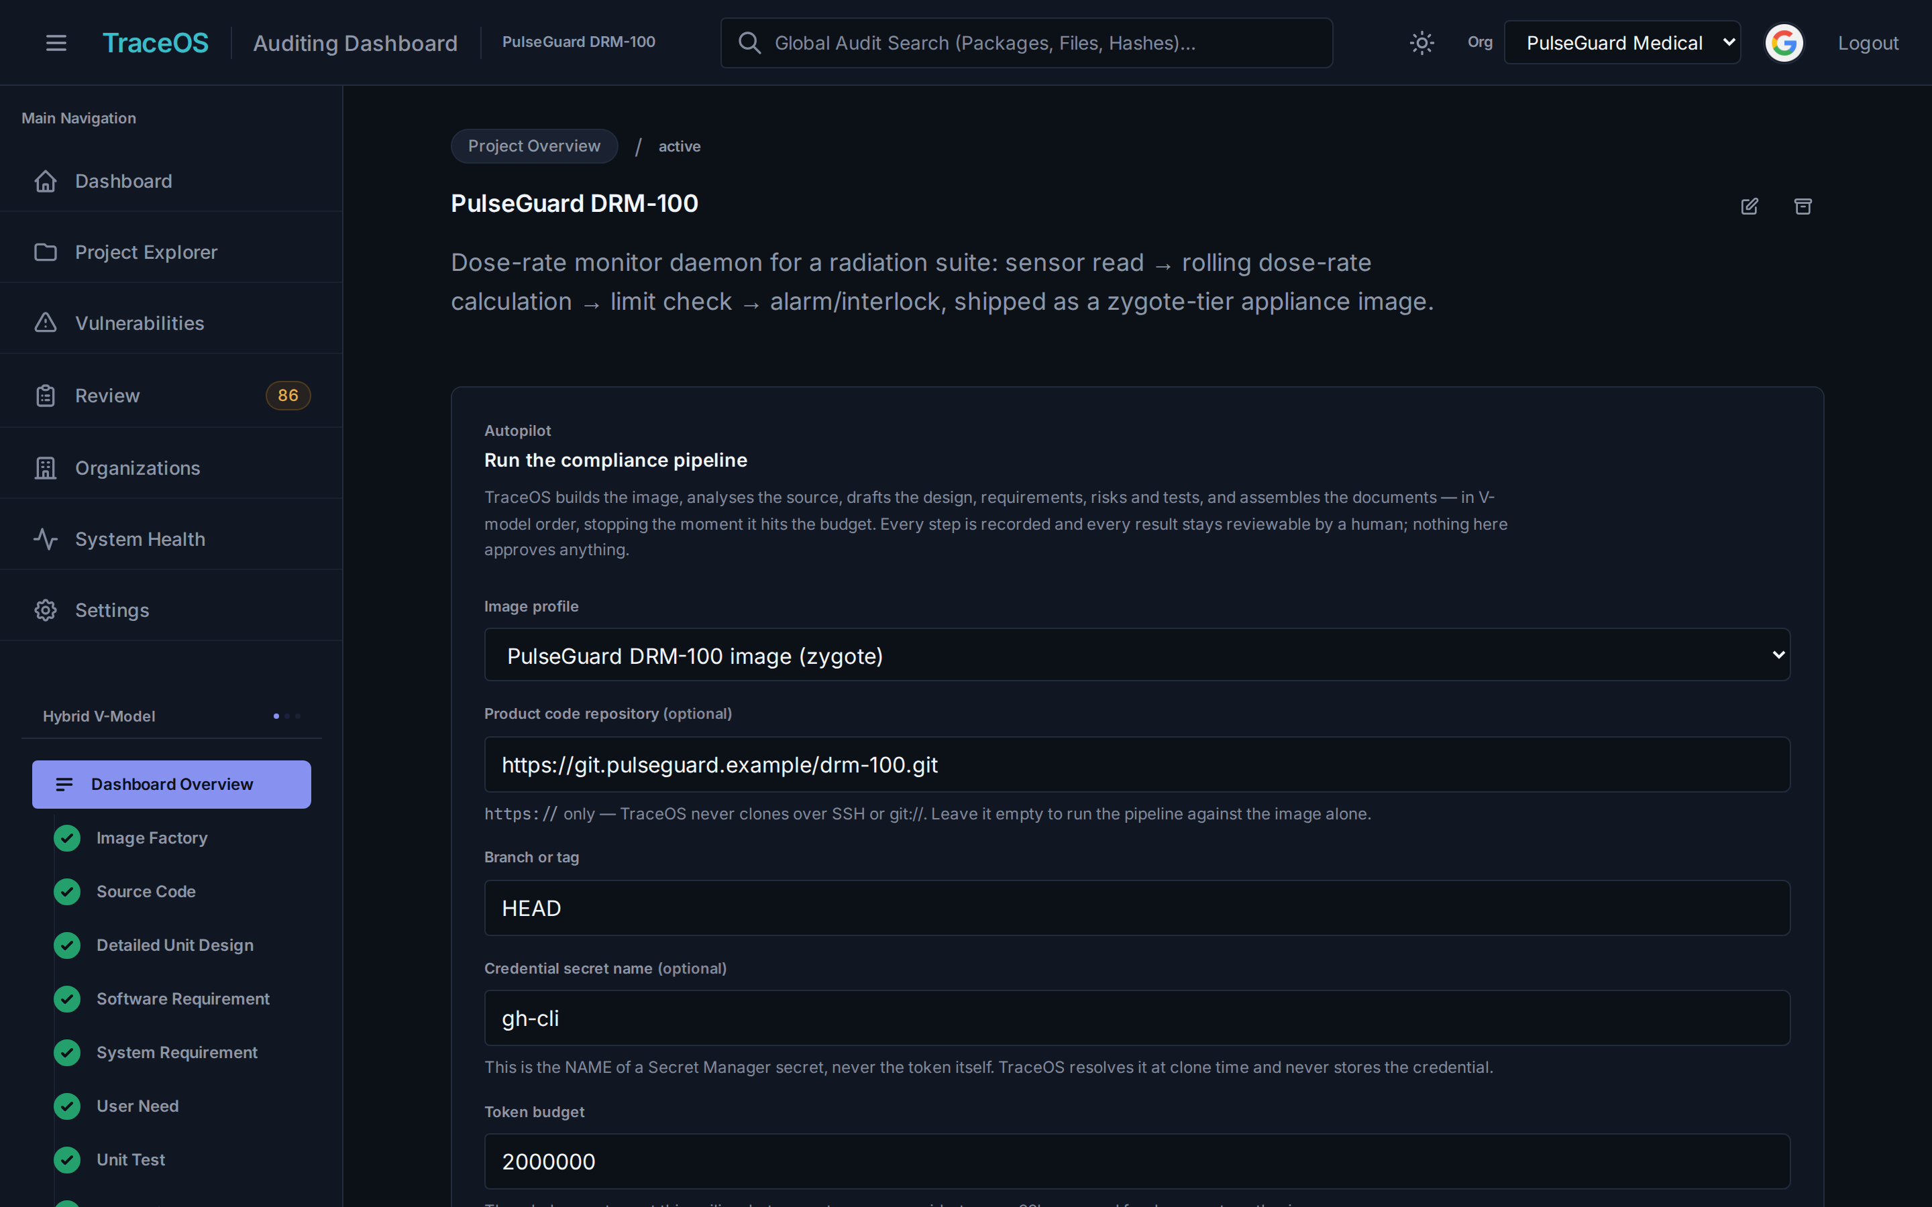This screenshot has width=1932, height=1207.
Task: Click the Product code repository field
Action: 1137,764
